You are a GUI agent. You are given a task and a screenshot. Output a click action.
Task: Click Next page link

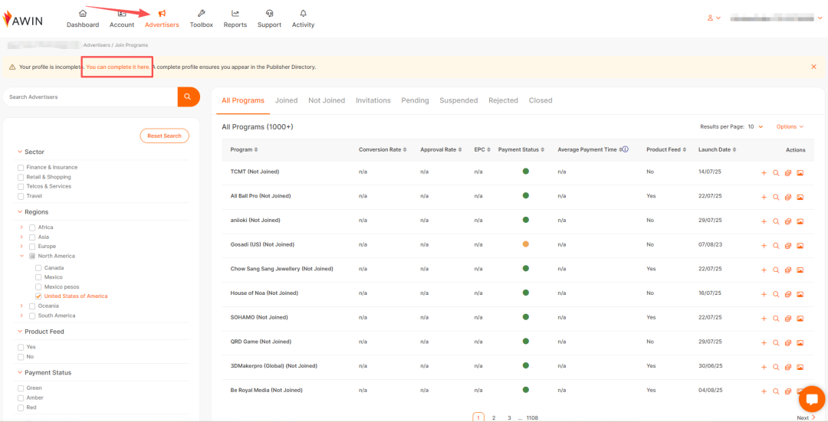(806, 417)
